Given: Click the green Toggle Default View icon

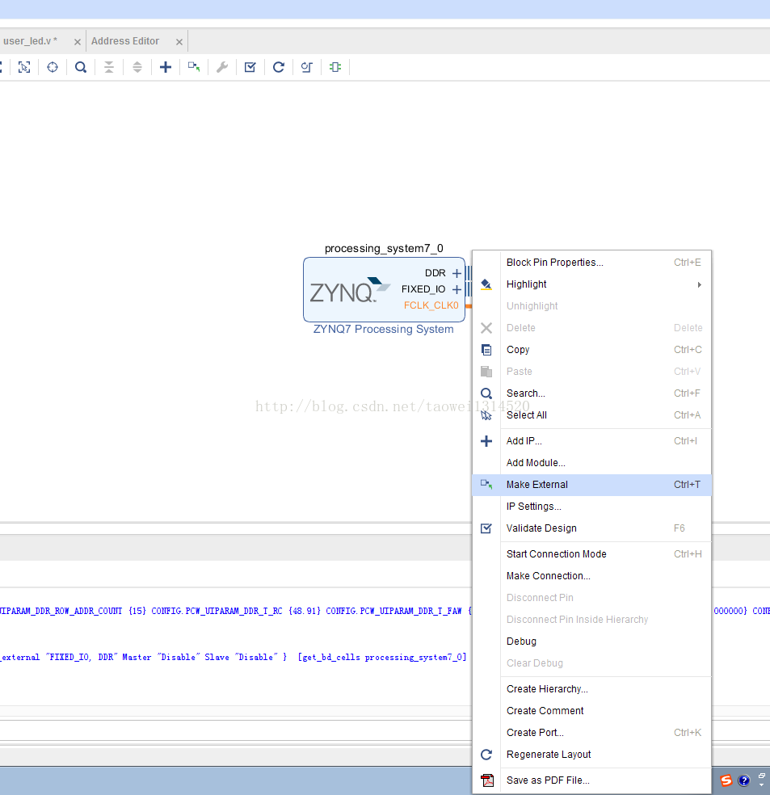Looking at the screenshot, I should (x=335, y=67).
